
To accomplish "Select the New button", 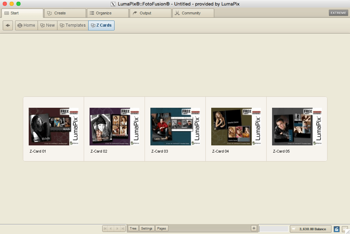I will click(48, 25).
